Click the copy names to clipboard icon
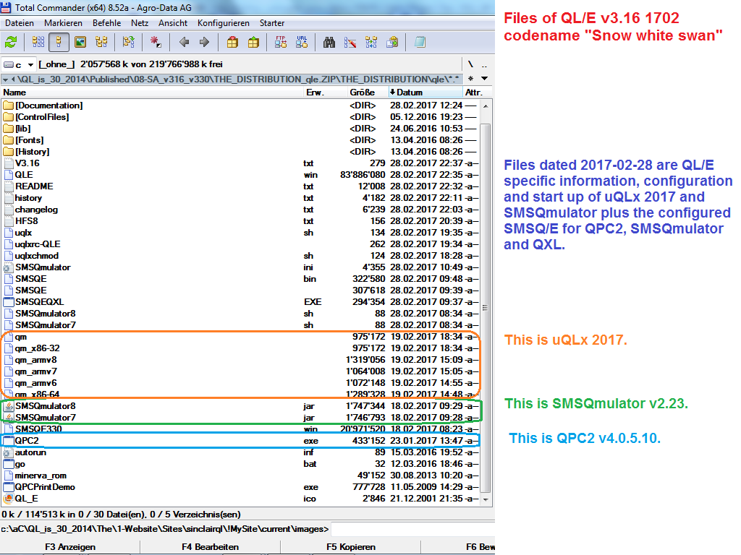 pos(392,42)
